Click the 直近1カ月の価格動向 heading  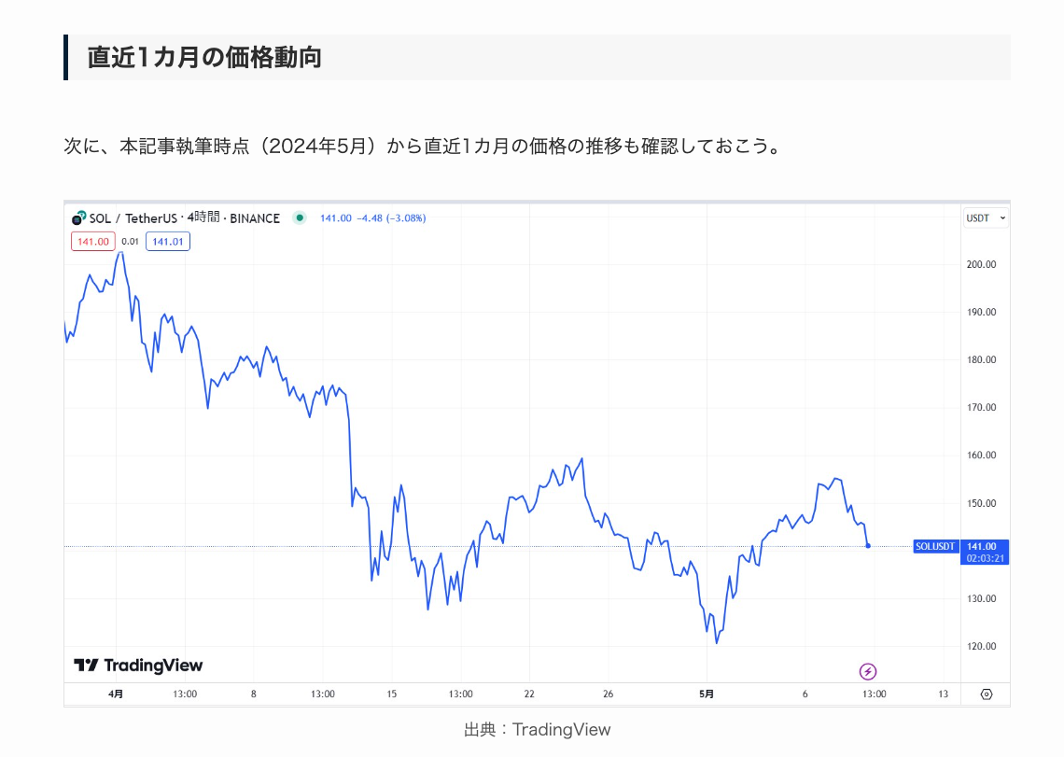tap(204, 57)
